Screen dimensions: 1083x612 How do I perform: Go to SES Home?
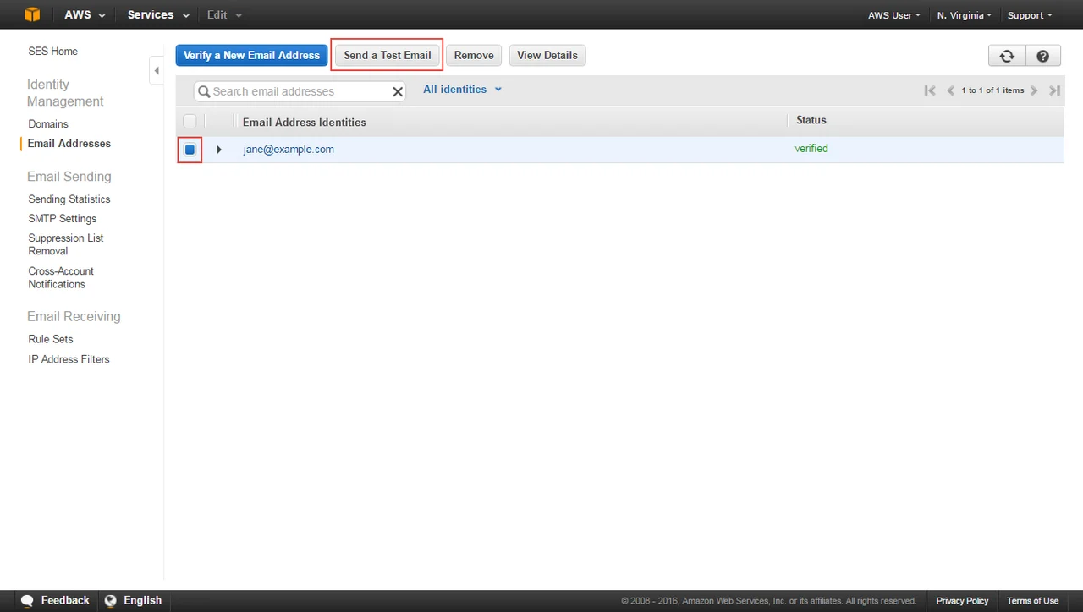52,52
